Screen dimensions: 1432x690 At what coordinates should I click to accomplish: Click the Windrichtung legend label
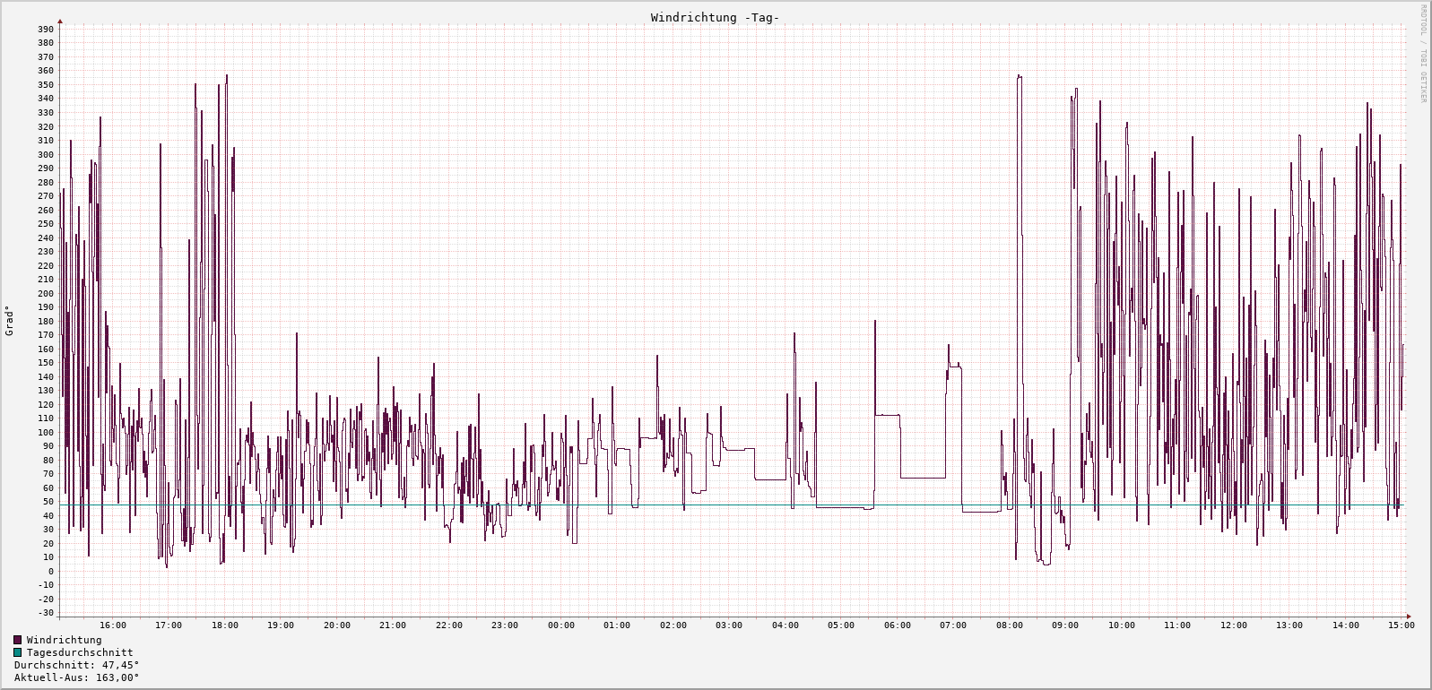tap(64, 640)
